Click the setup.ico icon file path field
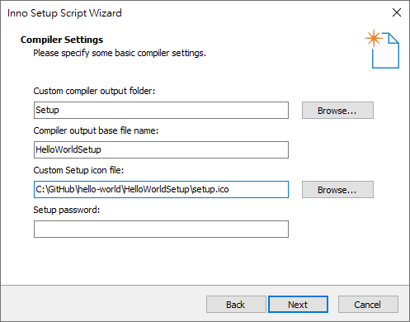Viewport: 410px width, 322px height. pyautogui.click(x=161, y=190)
